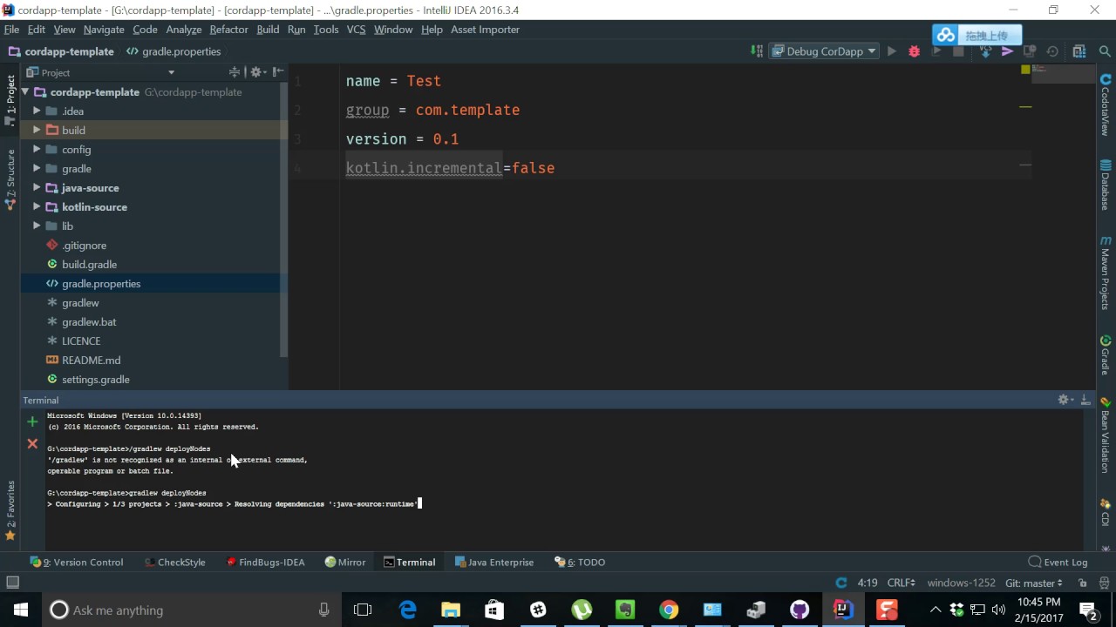
Task: Open the Project Structure dialog icon
Action: [x=1079, y=51]
